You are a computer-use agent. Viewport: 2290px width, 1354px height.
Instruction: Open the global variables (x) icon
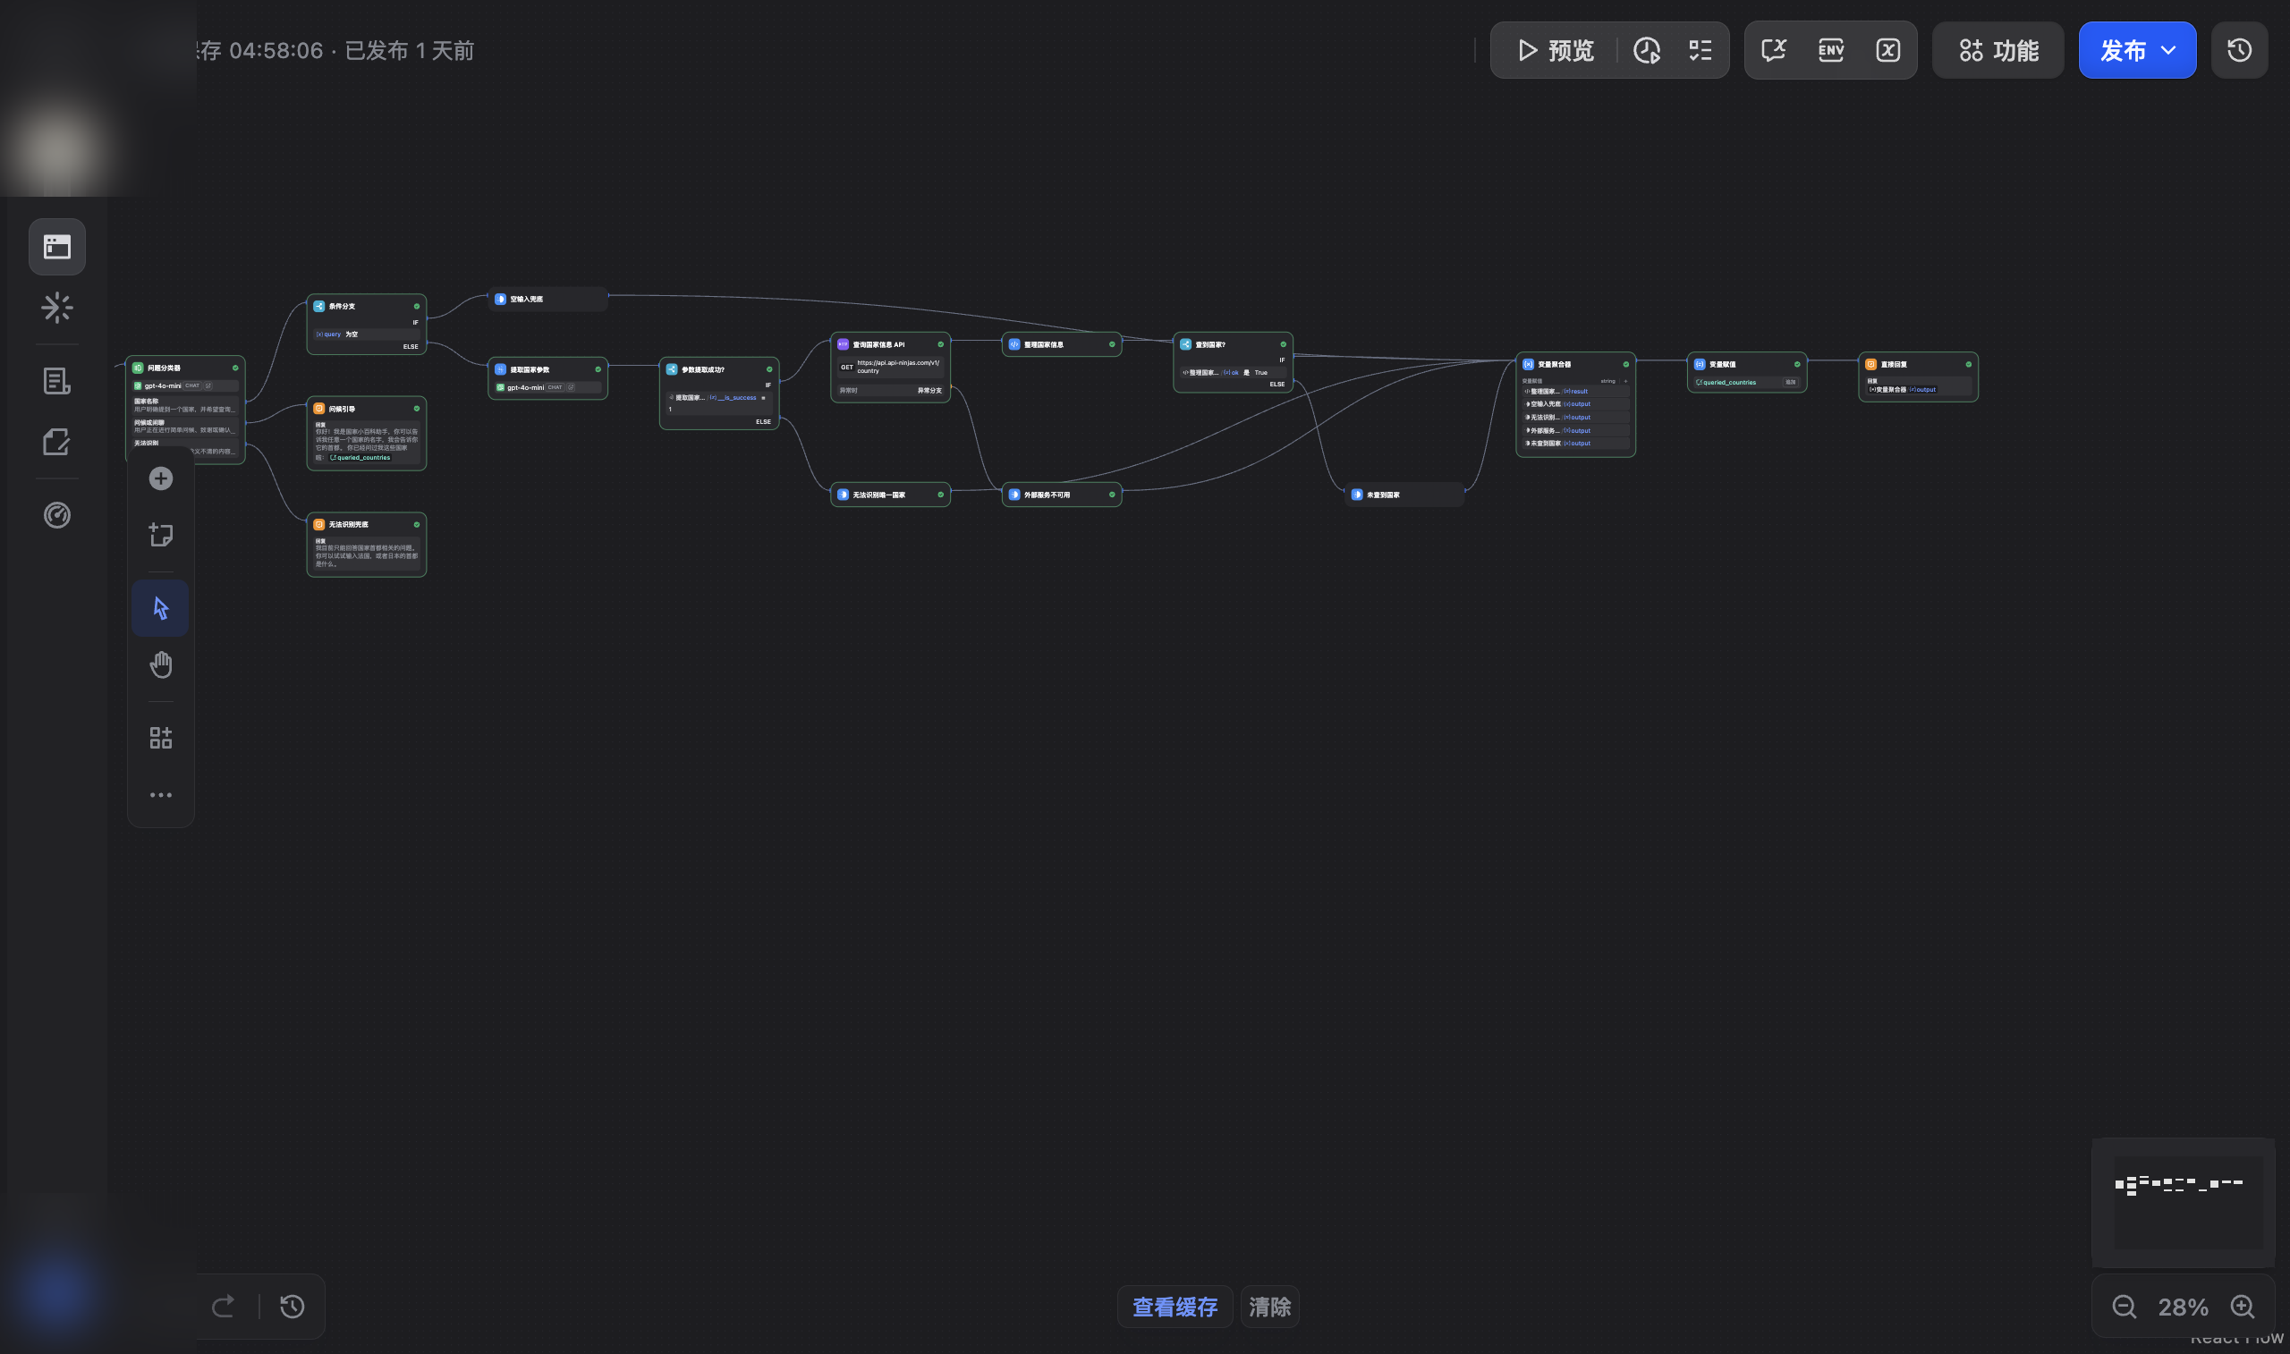pos(1887,50)
